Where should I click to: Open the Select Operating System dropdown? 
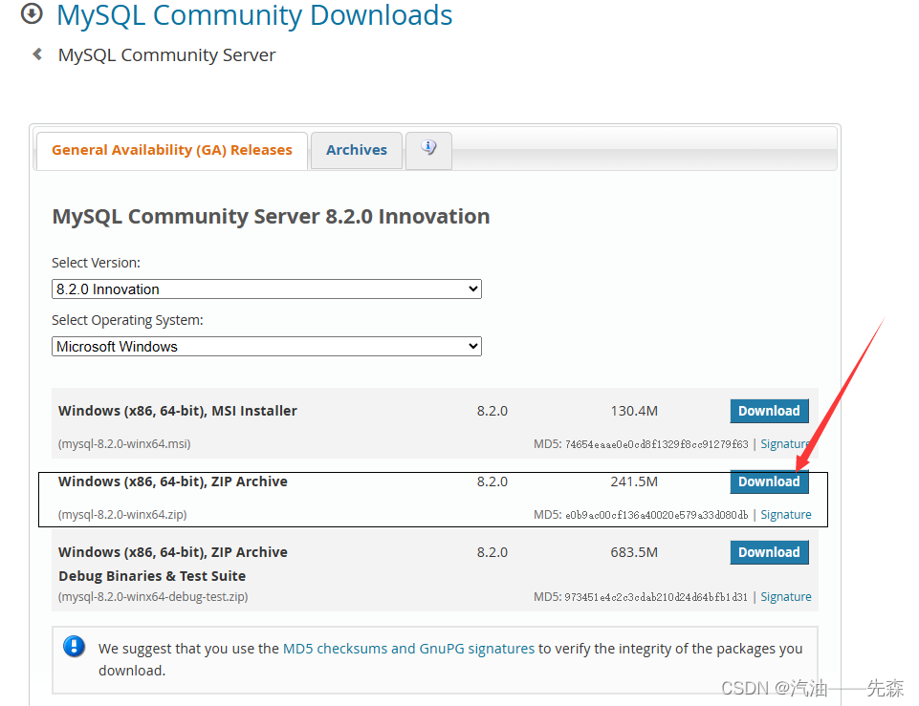point(267,347)
